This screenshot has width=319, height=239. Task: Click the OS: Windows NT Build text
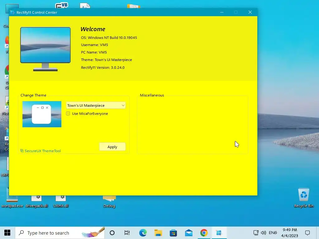click(x=109, y=38)
